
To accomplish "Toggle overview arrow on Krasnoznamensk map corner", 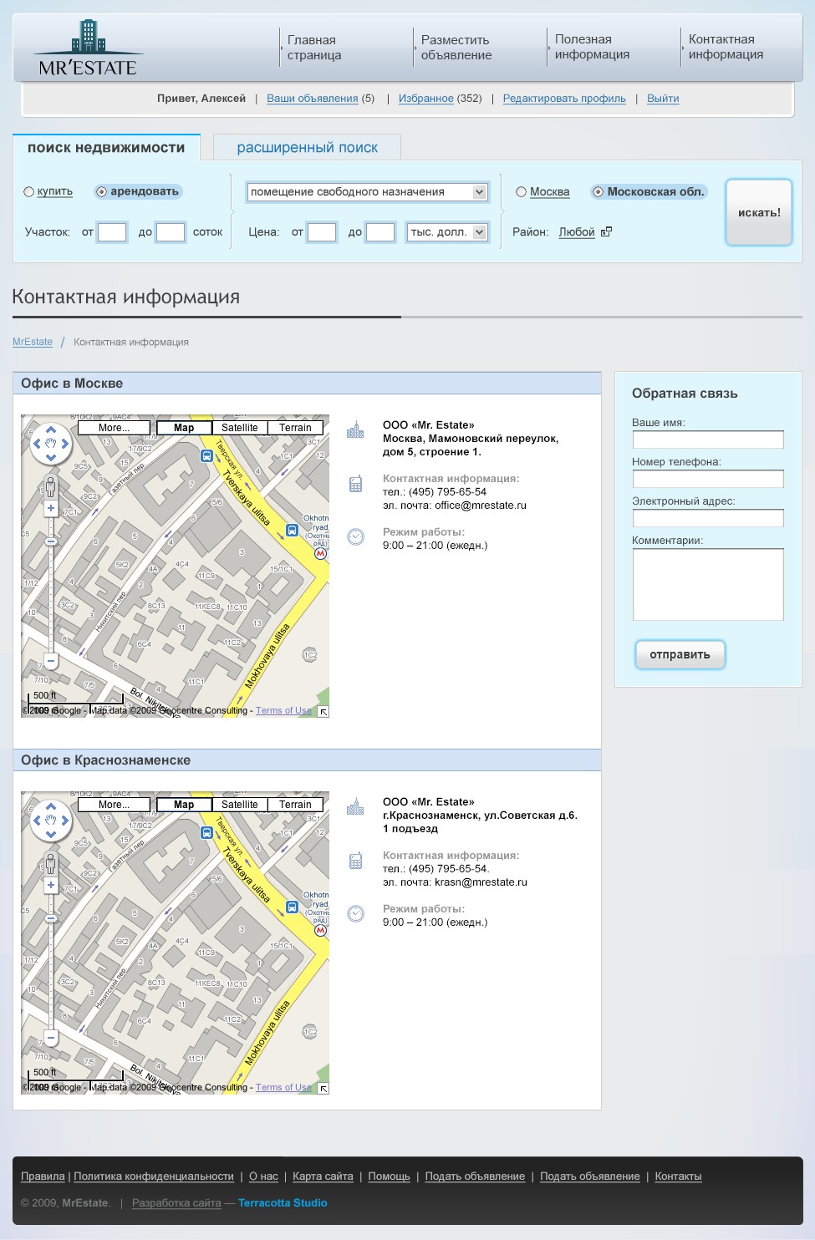I will point(323,1089).
